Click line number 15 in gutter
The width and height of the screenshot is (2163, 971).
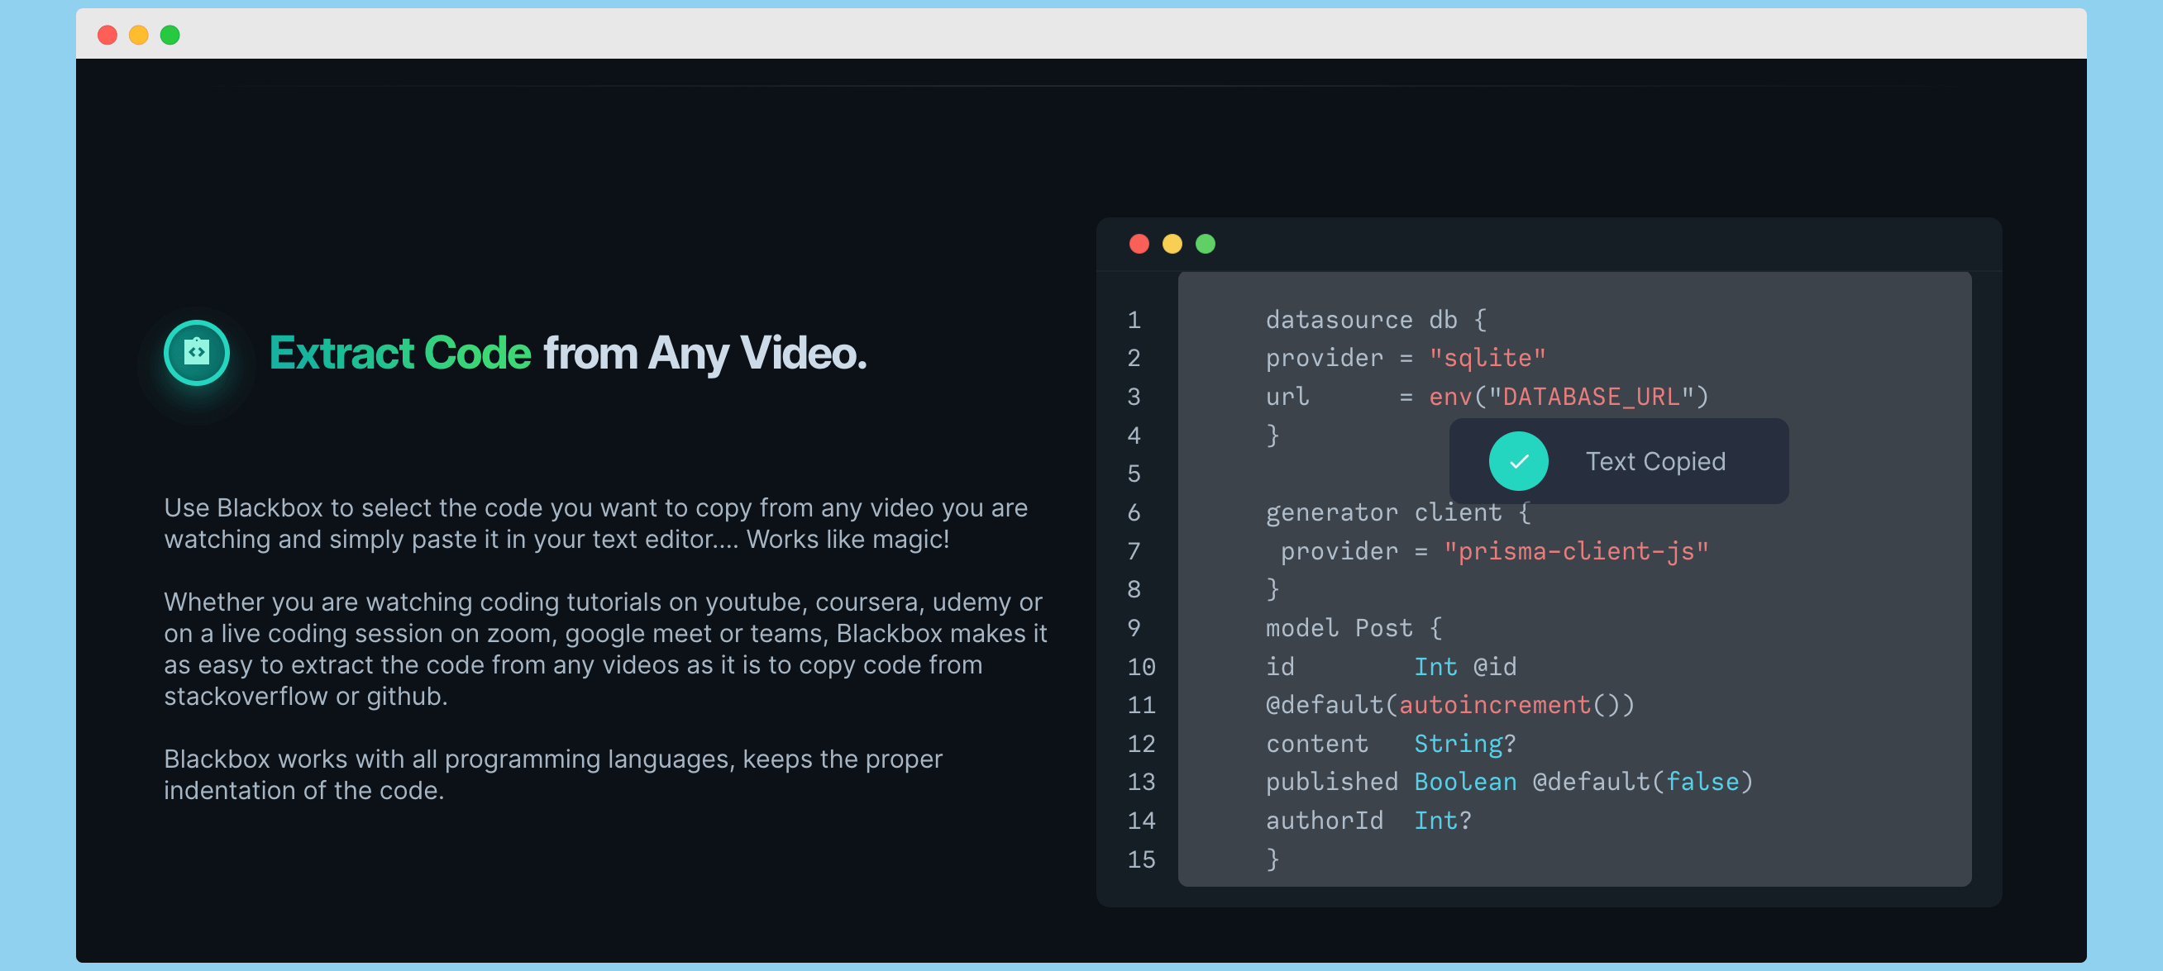pos(1141,859)
